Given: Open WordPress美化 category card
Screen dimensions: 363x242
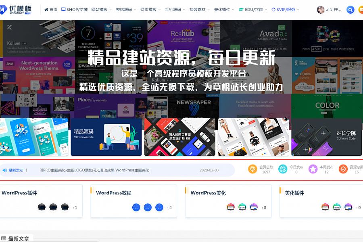Looking at the screenshot, I should (x=228, y=201).
